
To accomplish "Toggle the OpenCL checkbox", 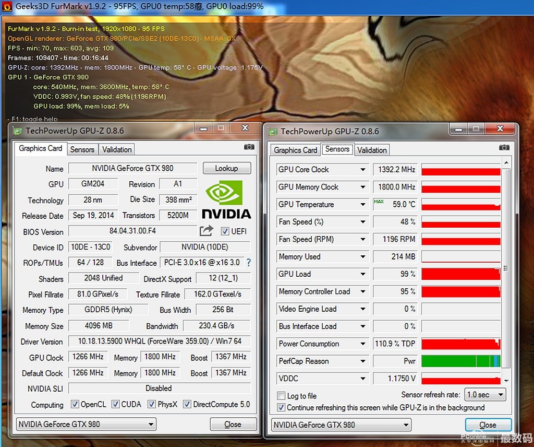I will click(75, 404).
